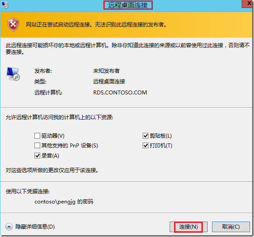Click 对这些选项所做的更改仅应用于该连接 note
Image resolution: width=254 pixels, height=237 pixels.
click(x=52, y=170)
